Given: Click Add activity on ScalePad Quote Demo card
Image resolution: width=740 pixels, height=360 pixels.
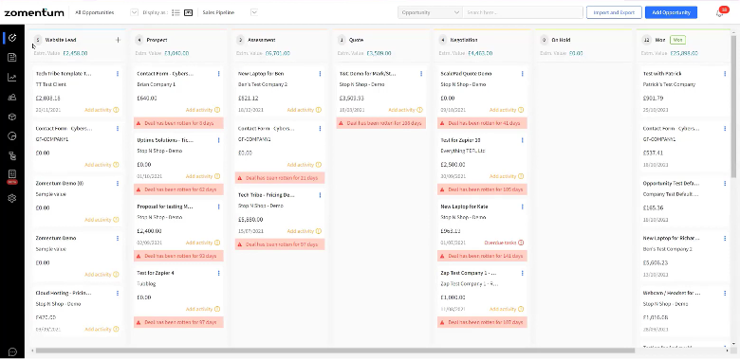Looking at the screenshot, I should (x=507, y=110).
